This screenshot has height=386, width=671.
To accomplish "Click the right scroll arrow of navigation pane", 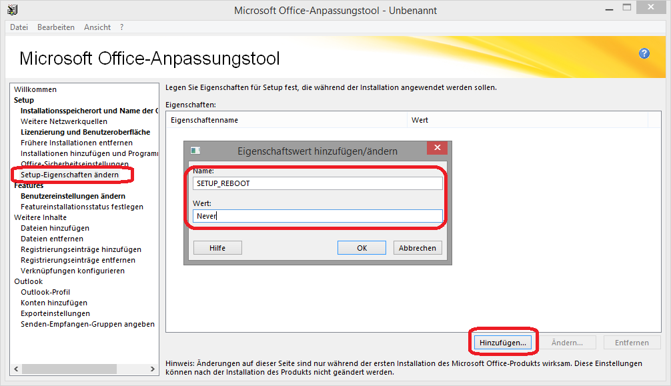I will click(152, 369).
